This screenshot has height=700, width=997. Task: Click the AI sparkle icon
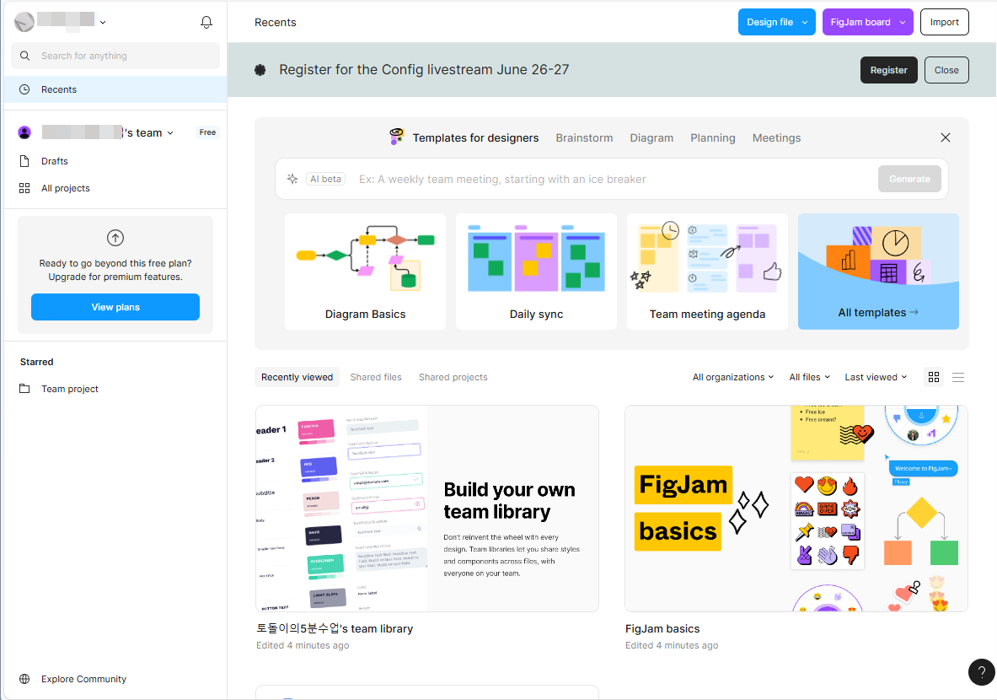click(x=292, y=179)
